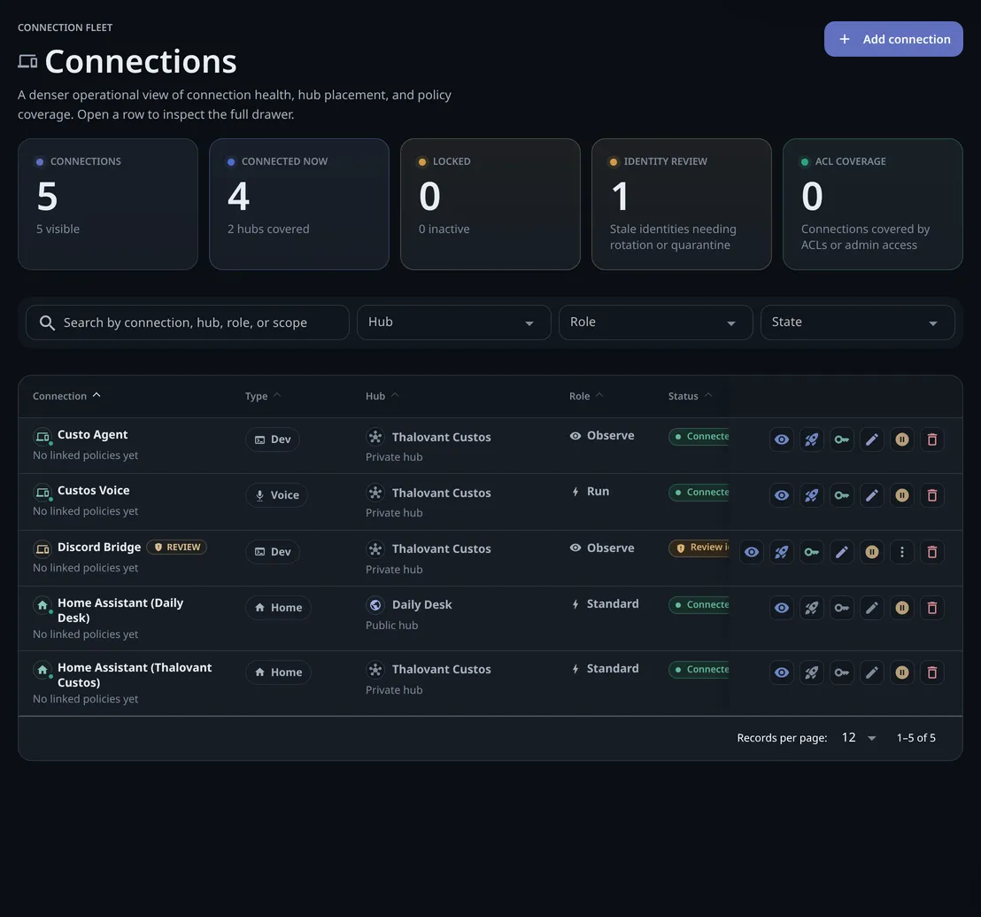Sort the table by Role column
981x917 pixels.
[586, 395]
